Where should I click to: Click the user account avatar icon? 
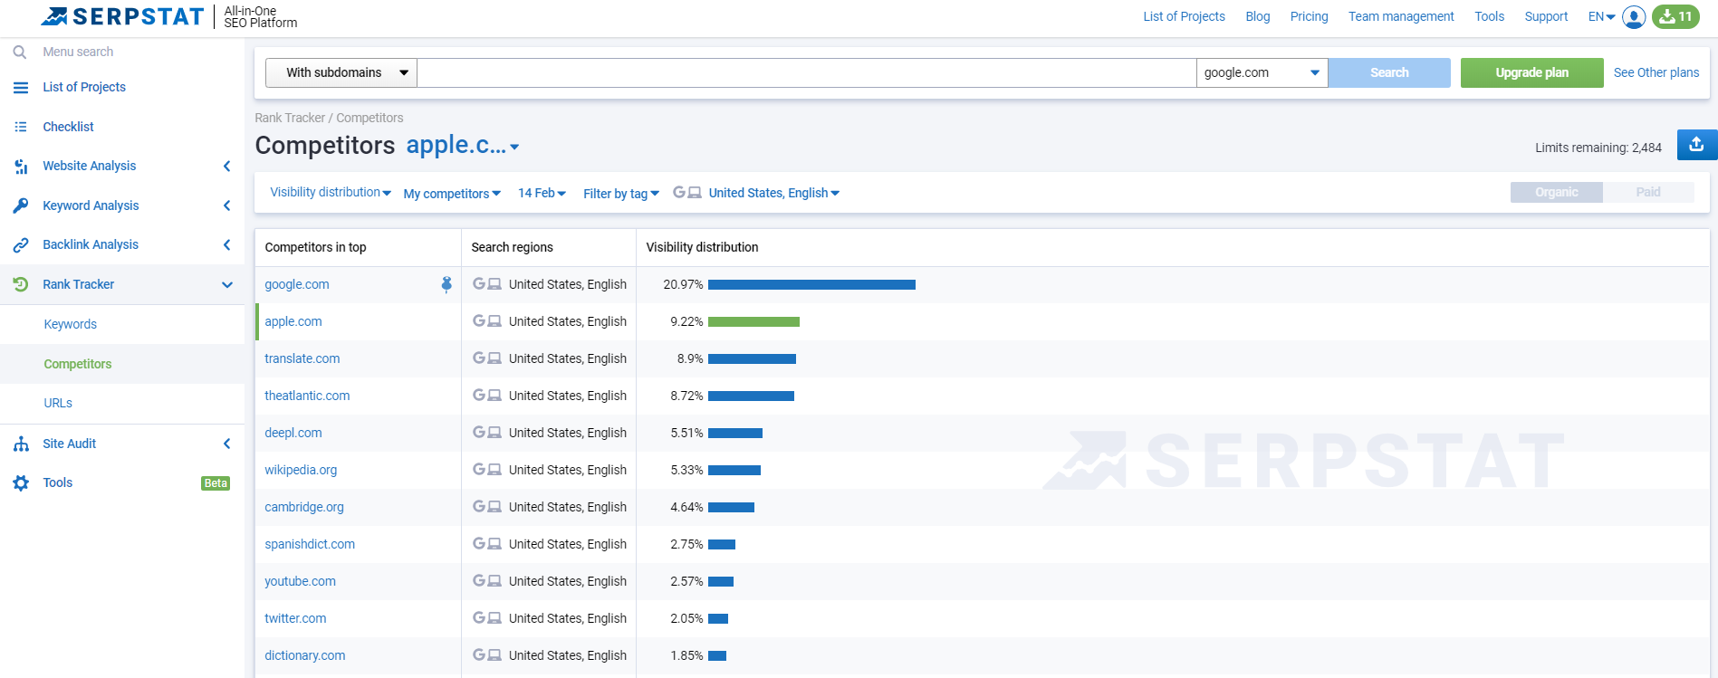click(1634, 16)
